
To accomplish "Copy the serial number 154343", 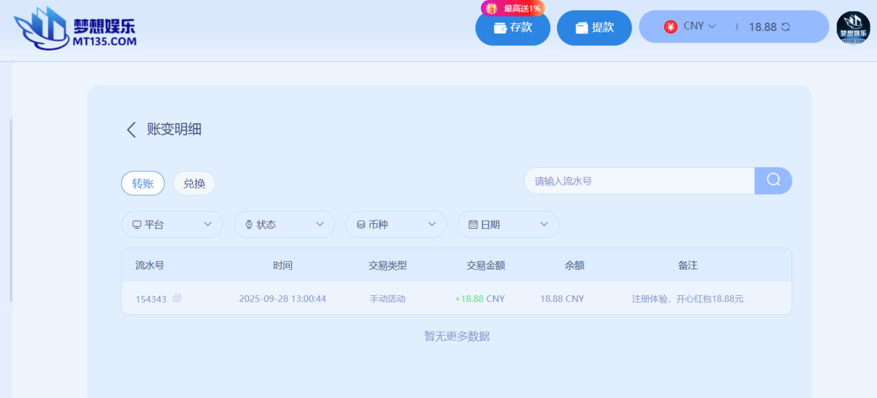I will click(177, 299).
